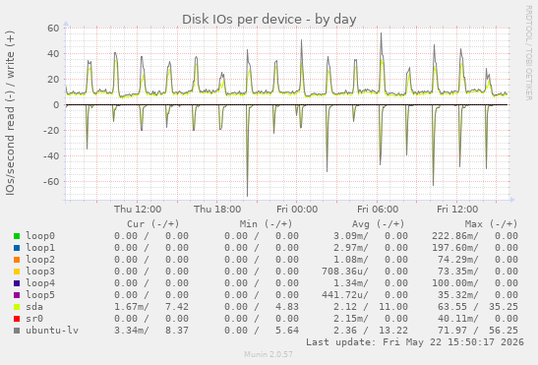
Task: Click sda avg write value 11.00
Action: (x=393, y=307)
